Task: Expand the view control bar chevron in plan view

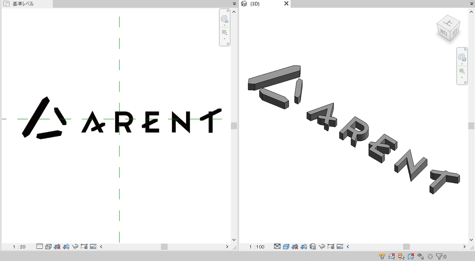Action: [101, 246]
